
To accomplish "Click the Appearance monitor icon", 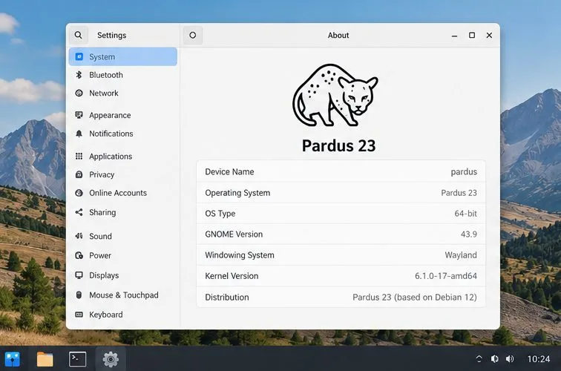I will 79,115.
